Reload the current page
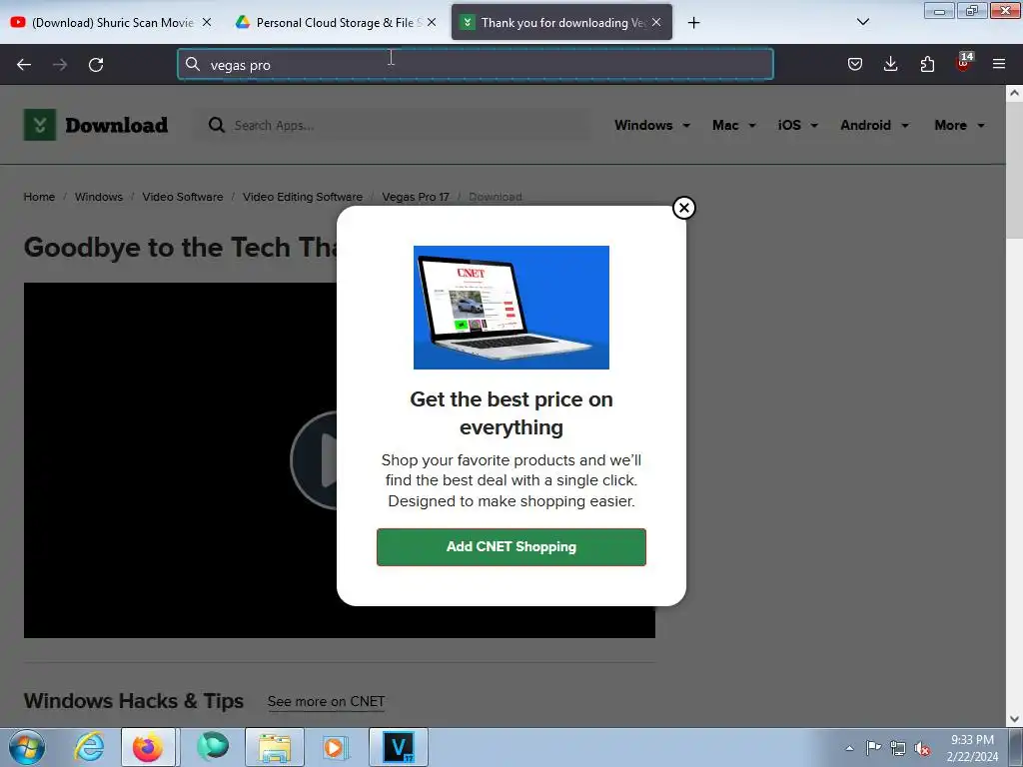1023x767 pixels. point(96,65)
